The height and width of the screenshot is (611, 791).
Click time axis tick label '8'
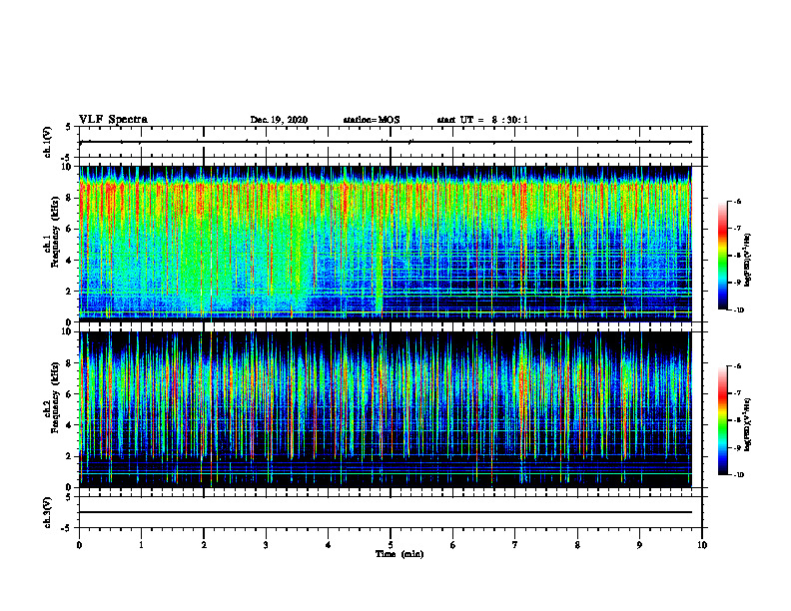[x=577, y=545]
